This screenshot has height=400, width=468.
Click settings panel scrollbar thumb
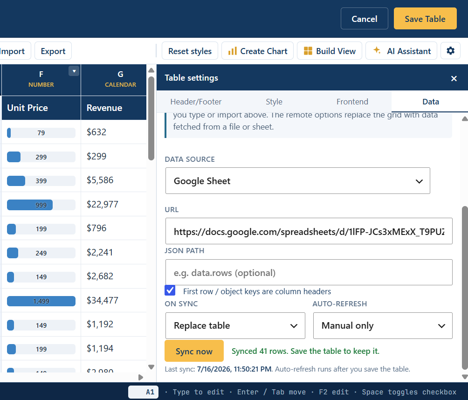tap(465, 288)
